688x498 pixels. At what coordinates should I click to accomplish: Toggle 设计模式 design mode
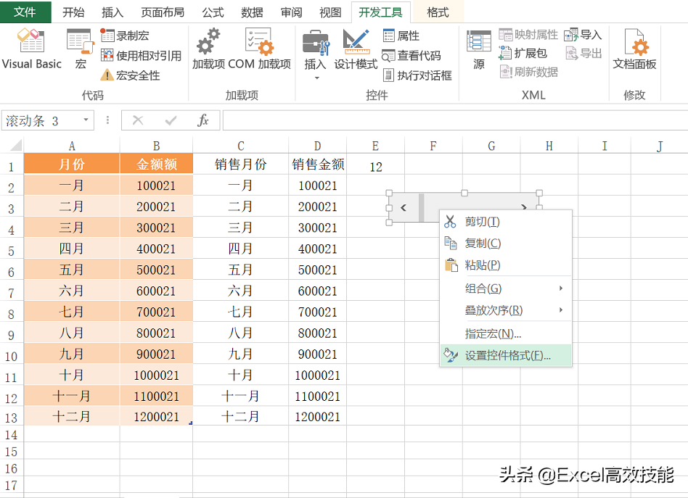[x=356, y=49]
